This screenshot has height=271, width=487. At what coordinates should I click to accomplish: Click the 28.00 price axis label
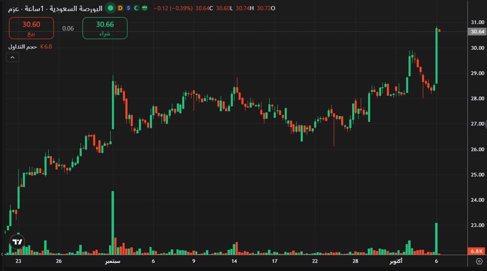click(x=477, y=99)
